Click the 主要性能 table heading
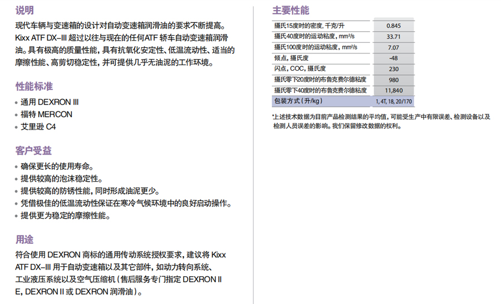 click(291, 11)
